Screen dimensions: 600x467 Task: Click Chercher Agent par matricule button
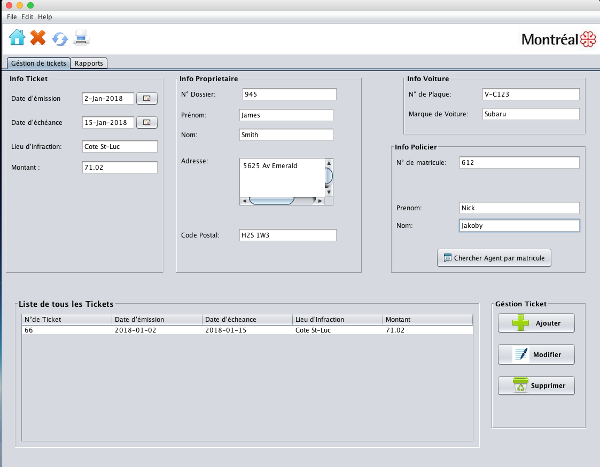click(x=494, y=258)
